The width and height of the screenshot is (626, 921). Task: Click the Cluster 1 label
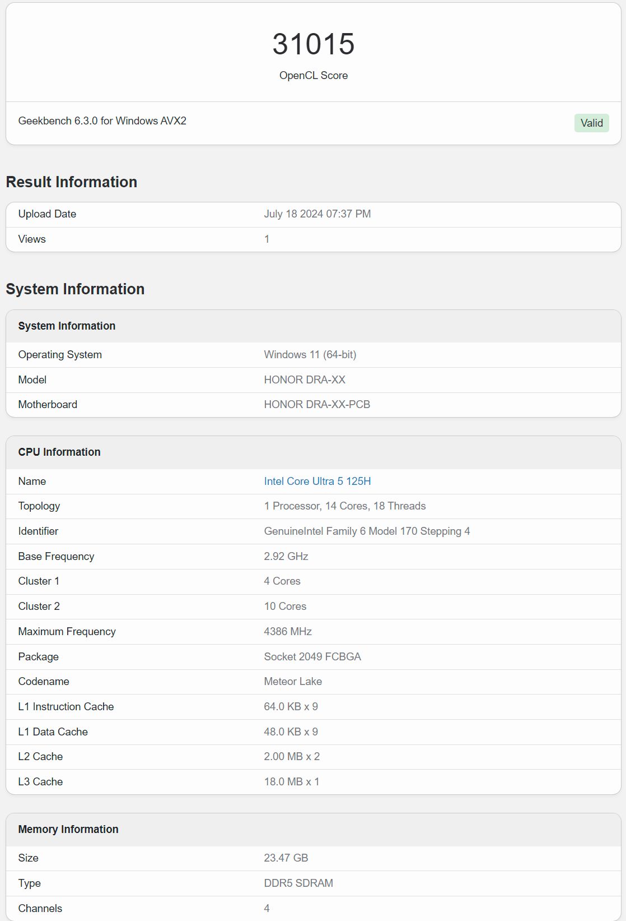(x=39, y=581)
